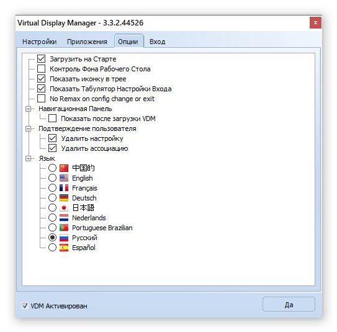This screenshot has width=337, height=332.
Task: Collapse the Навигационная Панель tree node
Action: (29, 109)
